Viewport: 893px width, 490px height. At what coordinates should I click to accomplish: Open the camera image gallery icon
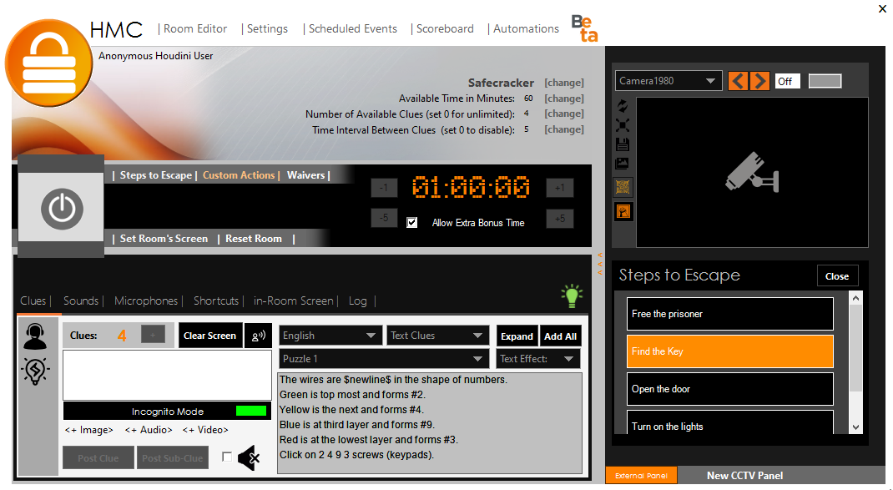[x=623, y=164]
